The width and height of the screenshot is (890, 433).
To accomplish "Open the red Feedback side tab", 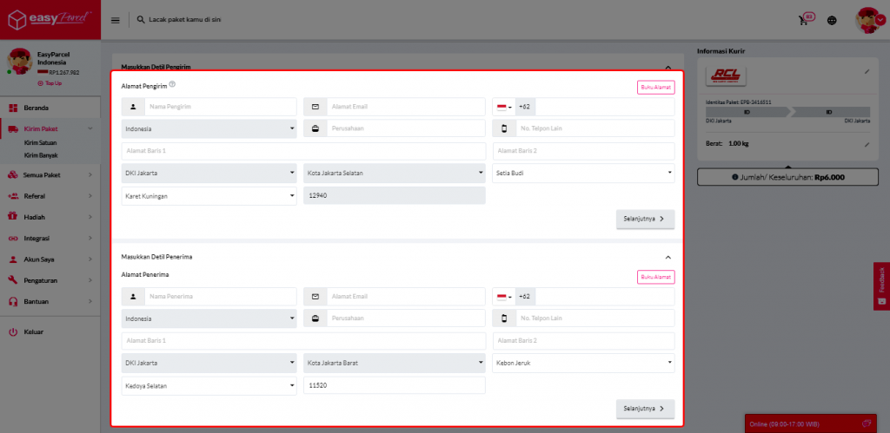I will [881, 285].
